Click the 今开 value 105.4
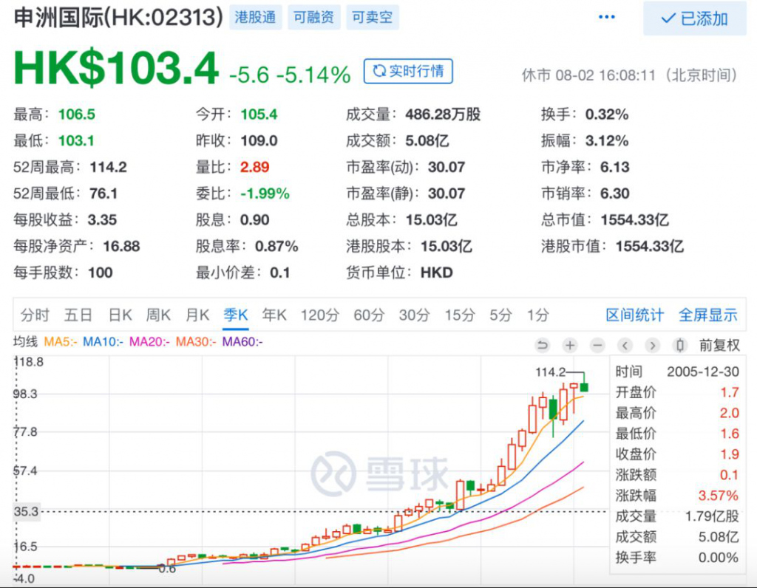The height and width of the screenshot is (588, 757). 259,114
